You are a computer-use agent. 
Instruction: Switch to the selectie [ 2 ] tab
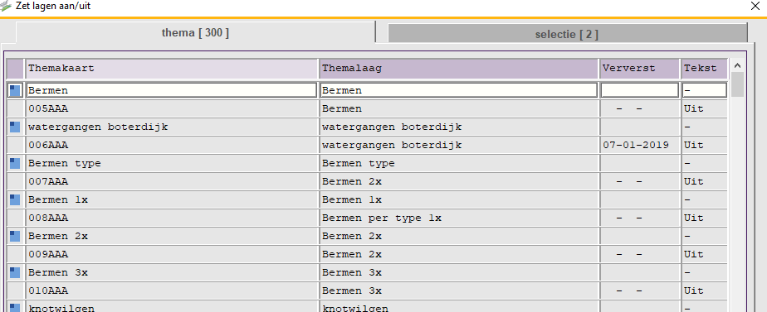[568, 34]
